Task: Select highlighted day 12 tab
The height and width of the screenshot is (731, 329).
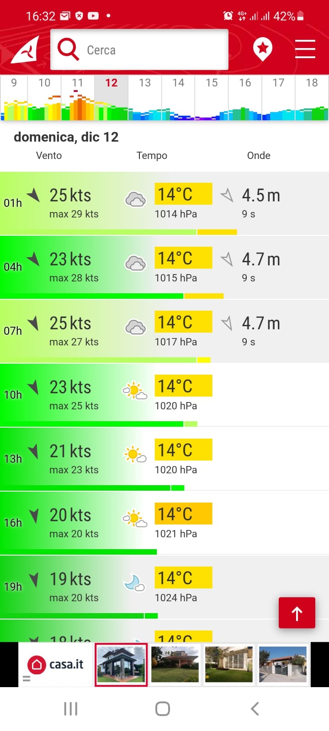Action: point(111,83)
